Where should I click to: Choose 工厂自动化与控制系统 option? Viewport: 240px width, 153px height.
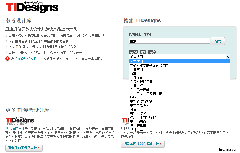[180, 93]
